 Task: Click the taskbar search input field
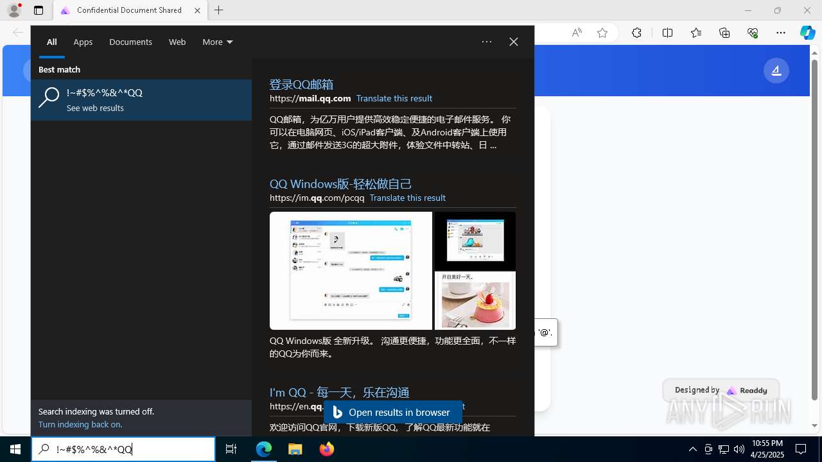[x=123, y=449]
